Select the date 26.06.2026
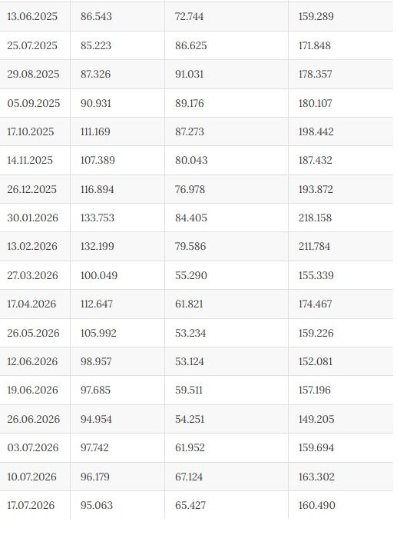The height and width of the screenshot is (535, 397). [x=33, y=419]
